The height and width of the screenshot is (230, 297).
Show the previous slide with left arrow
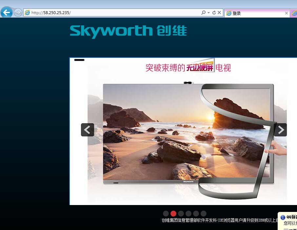pyautogui.click(x=88, y=130)
